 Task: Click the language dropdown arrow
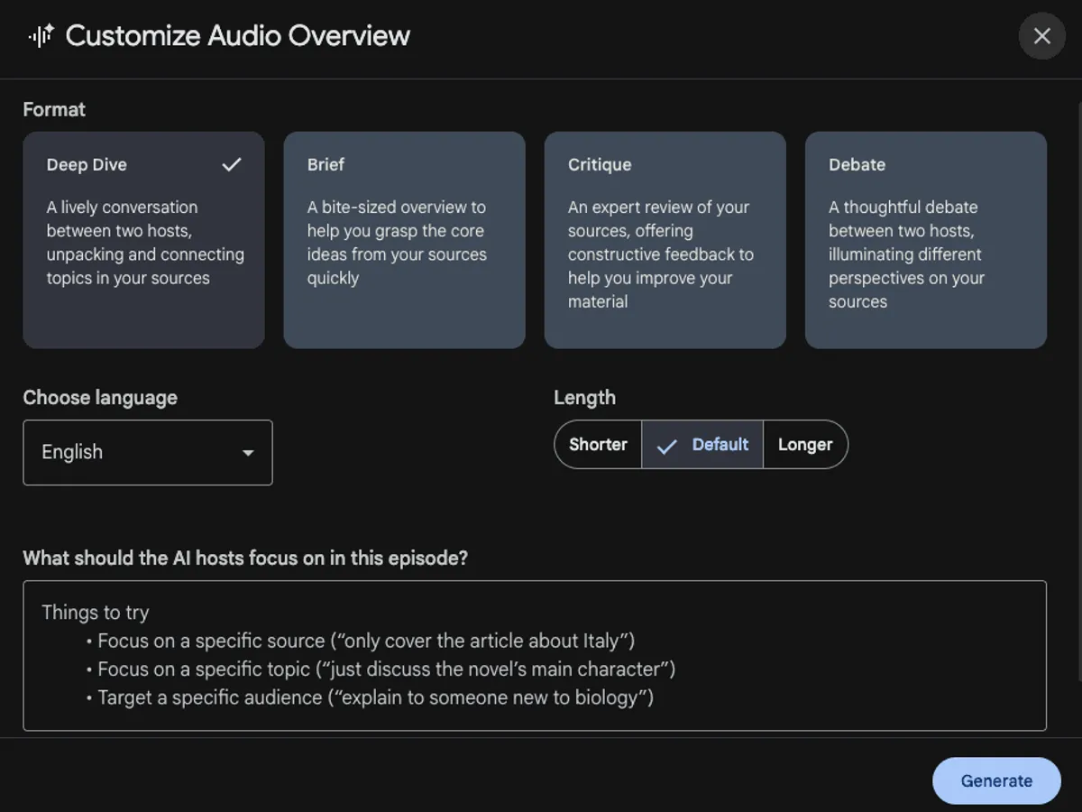(x=248, y=453)
